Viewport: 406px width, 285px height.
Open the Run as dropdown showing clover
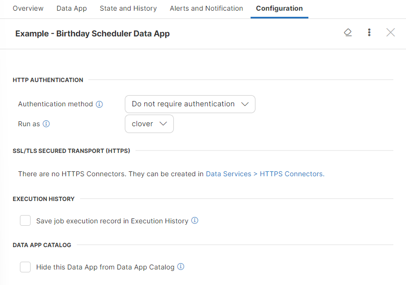(x=149, y=124)
